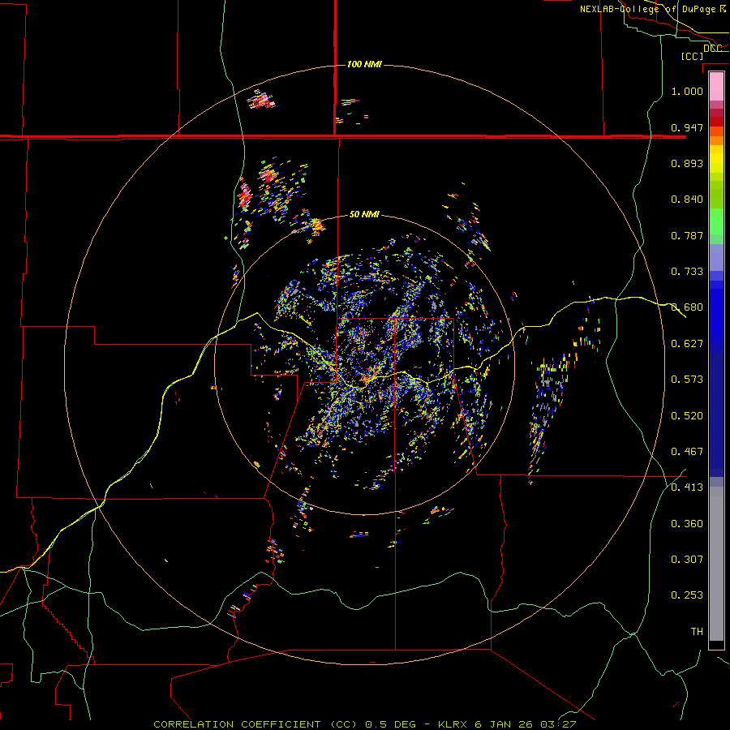Click the 0.947 legend value

687,127
